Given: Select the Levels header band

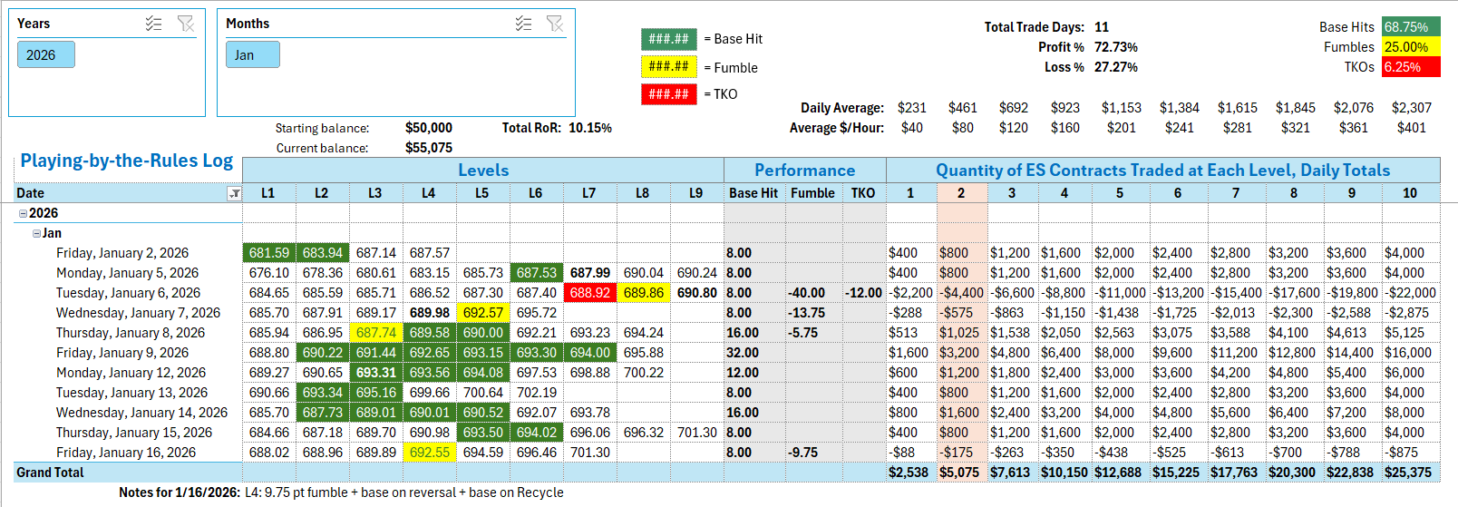Looking at the screenshot, I should 482,171.
